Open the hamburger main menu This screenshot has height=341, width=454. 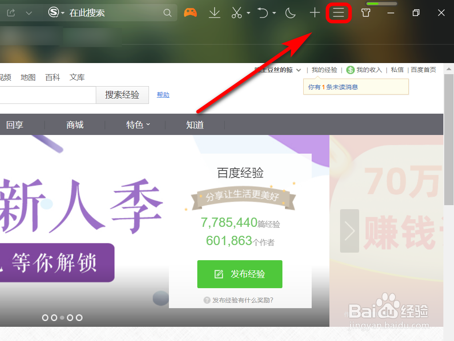pyautogui.click(x=338, y=13)
